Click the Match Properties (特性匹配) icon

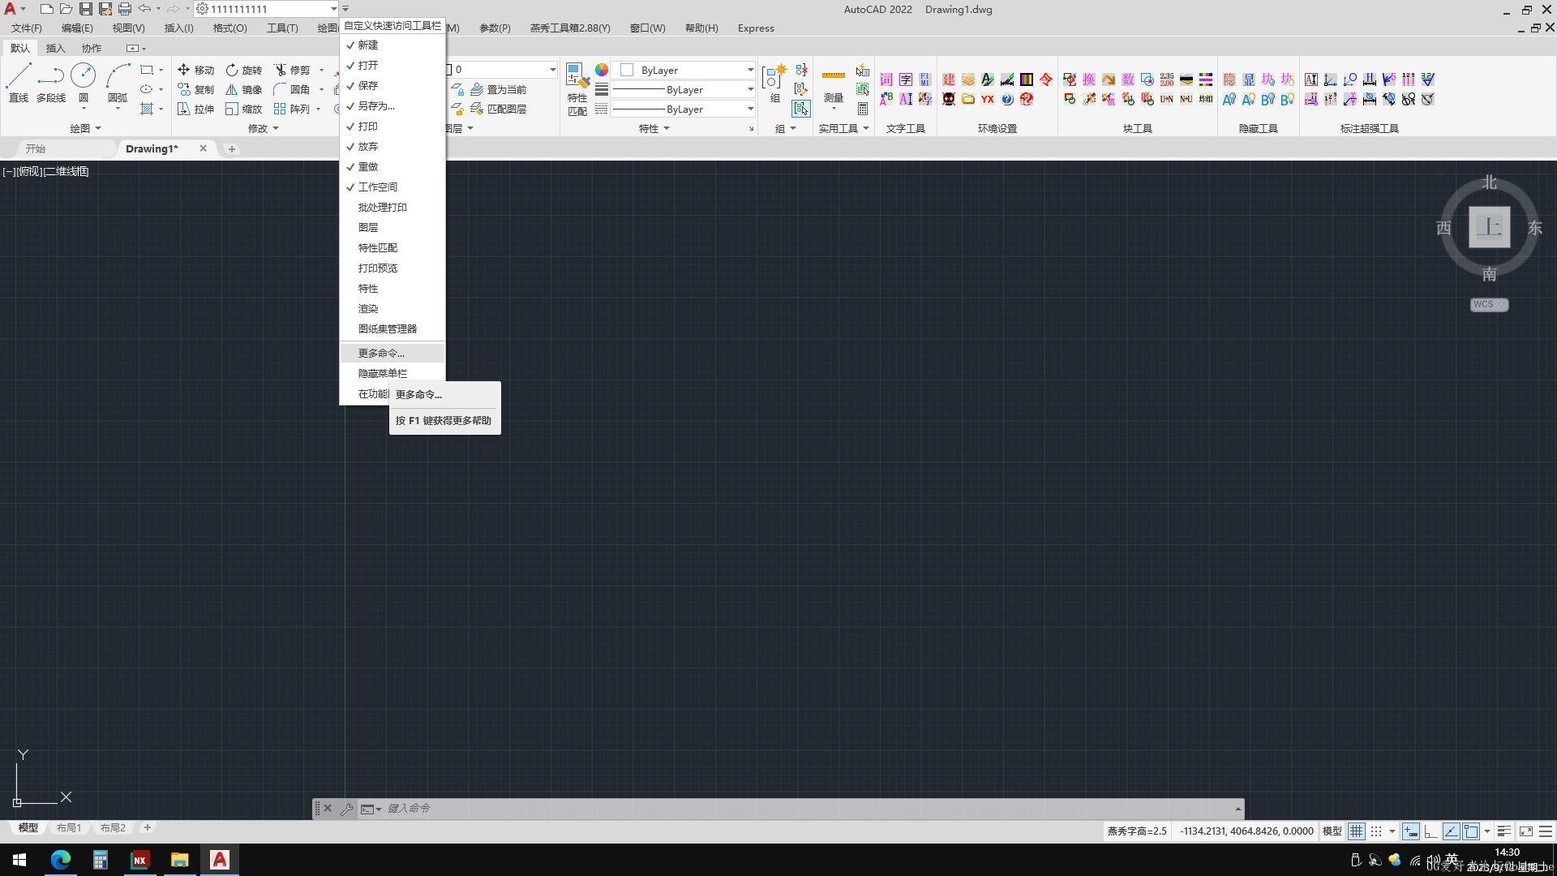(577, 89)
